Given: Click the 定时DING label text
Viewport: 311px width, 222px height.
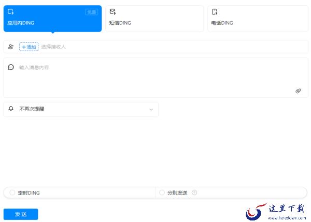Looking at the screenshot, I should 29,193.
